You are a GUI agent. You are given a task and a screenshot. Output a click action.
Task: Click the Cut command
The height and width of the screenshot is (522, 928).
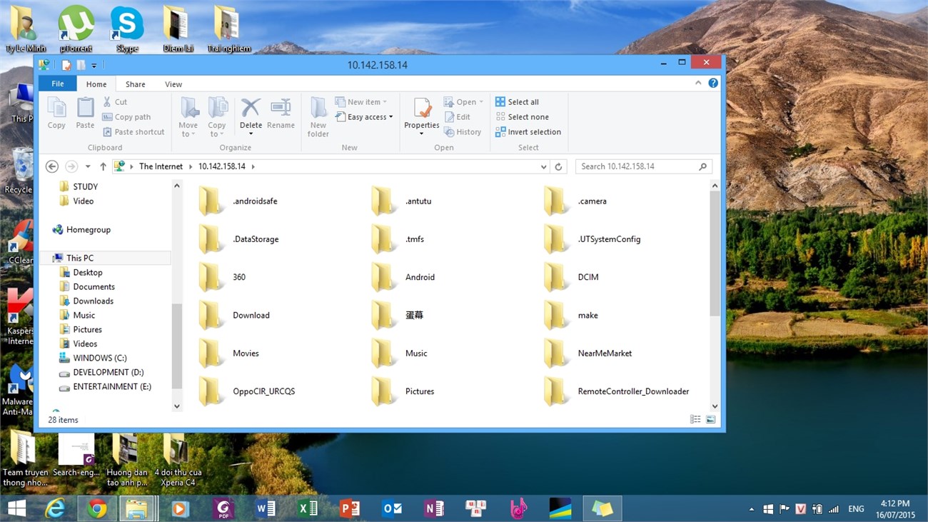[115, 102]
